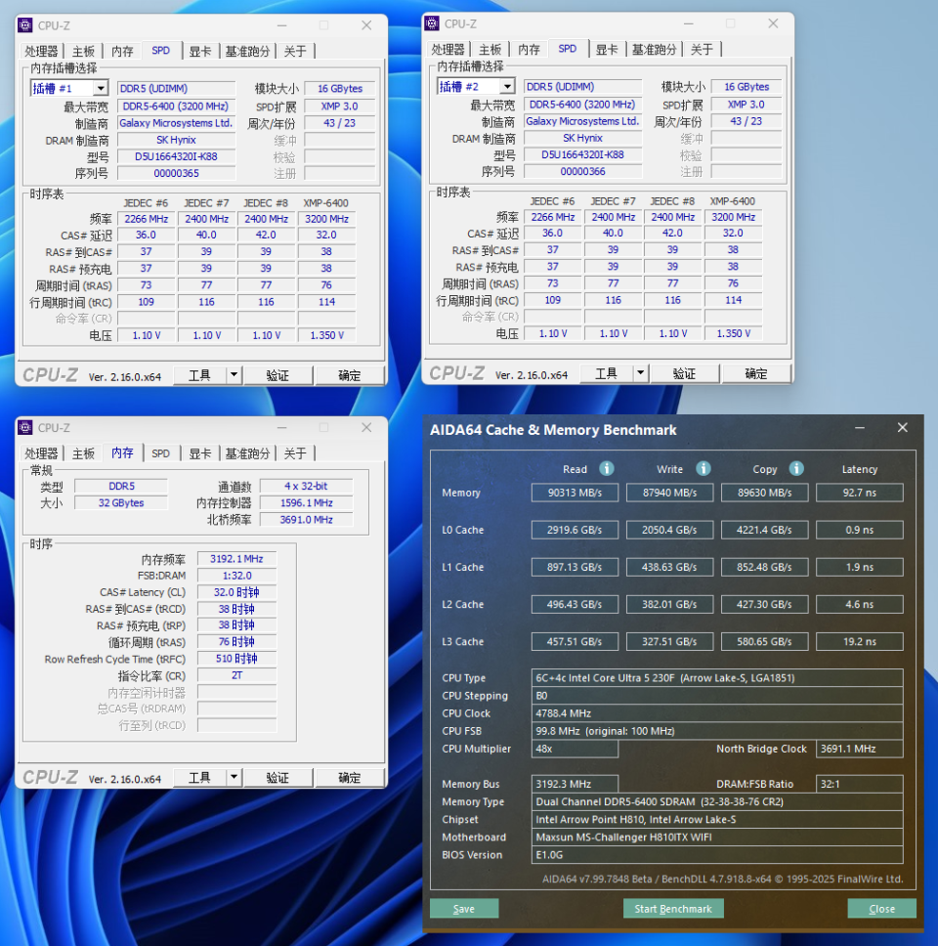This screenshot has width=938, height=946.
Task: Open 处理器 tab in memory CPU-Z window
Action: [41, 453]
